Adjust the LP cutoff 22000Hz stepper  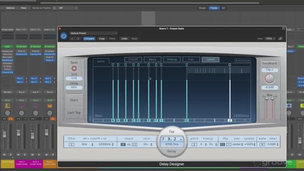click(x=113, y=144)
